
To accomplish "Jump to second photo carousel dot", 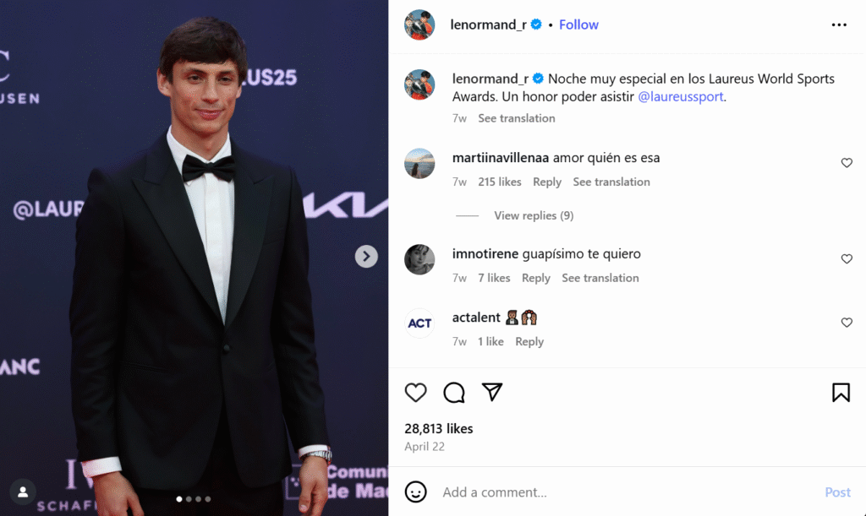I will tap(189, 499).
